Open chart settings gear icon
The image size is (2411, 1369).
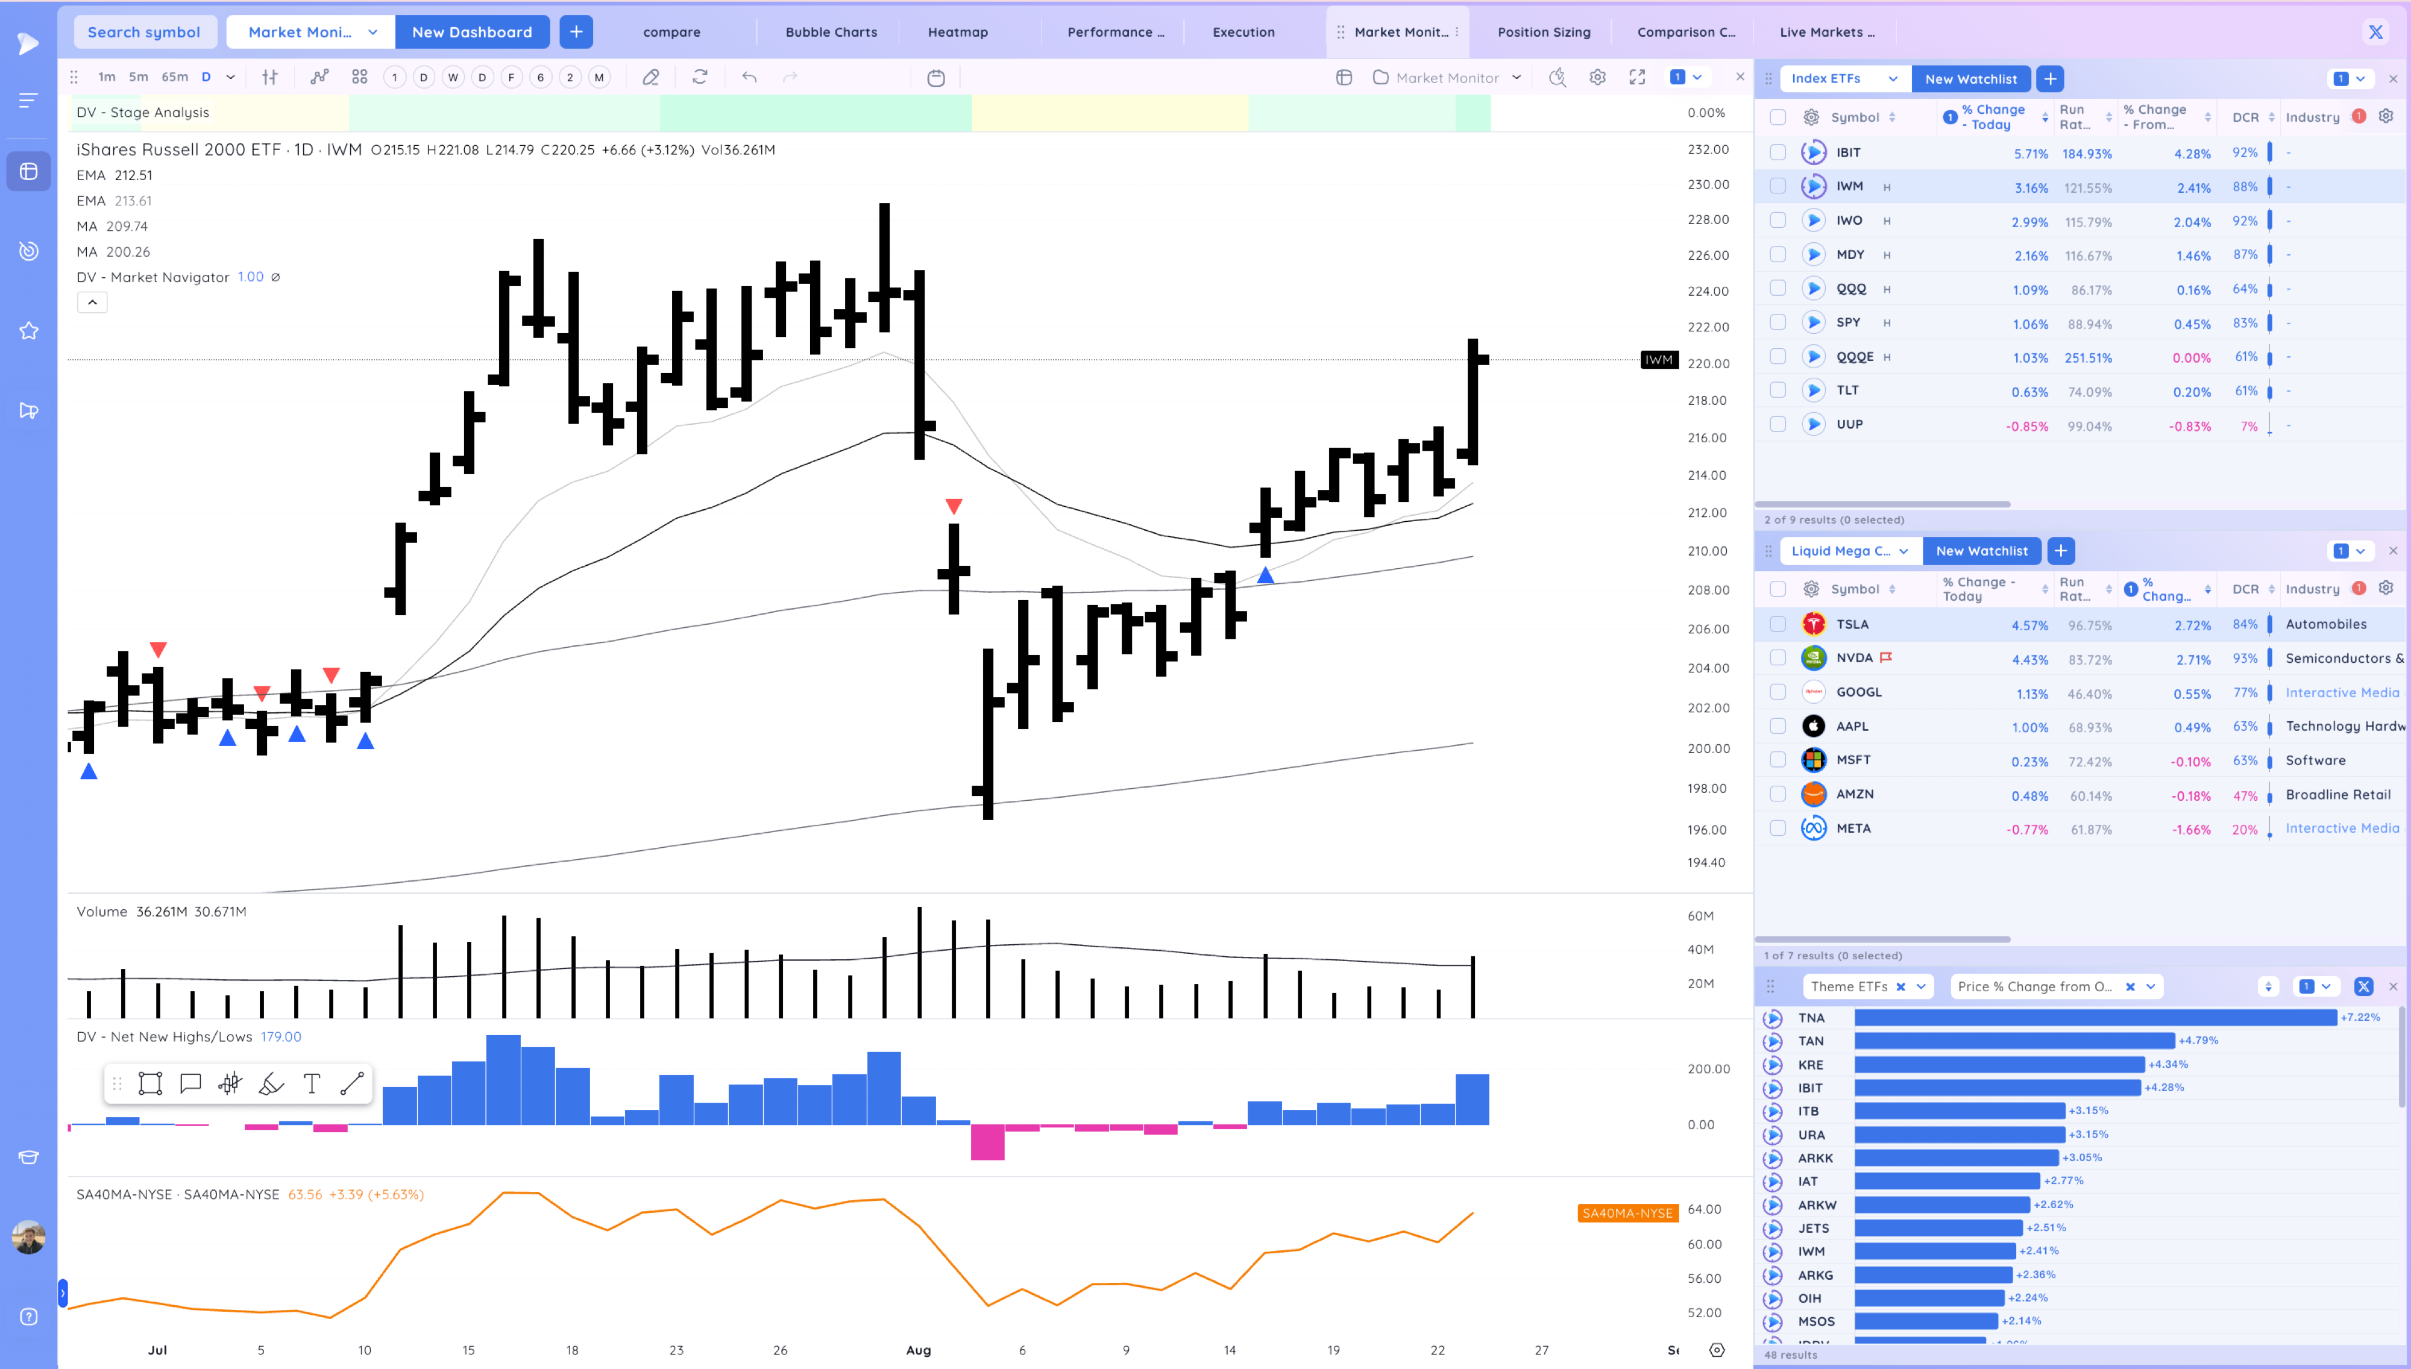coord(1598,77)
